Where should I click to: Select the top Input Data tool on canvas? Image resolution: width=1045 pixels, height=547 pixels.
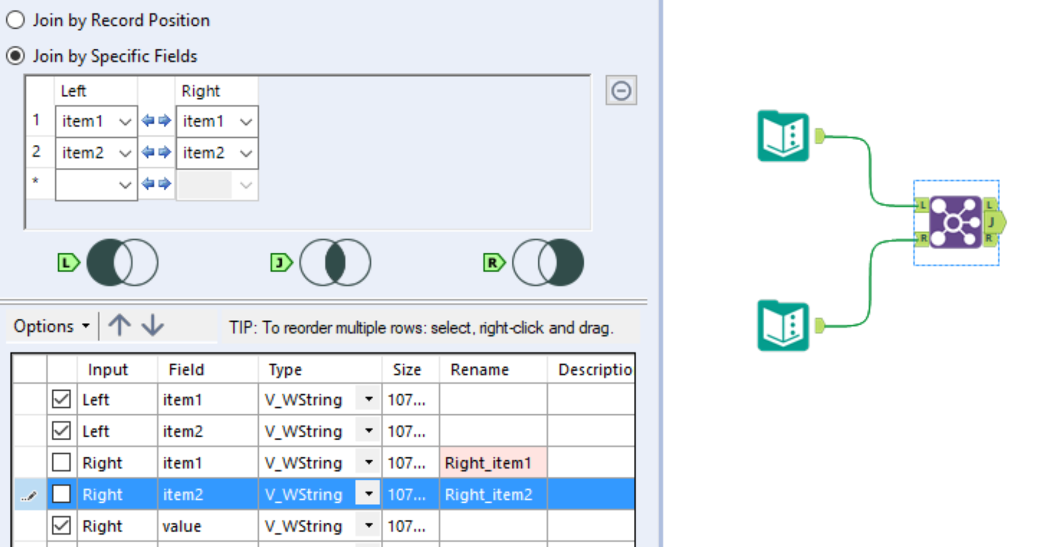pyautogui.click(x=782, y=136)
